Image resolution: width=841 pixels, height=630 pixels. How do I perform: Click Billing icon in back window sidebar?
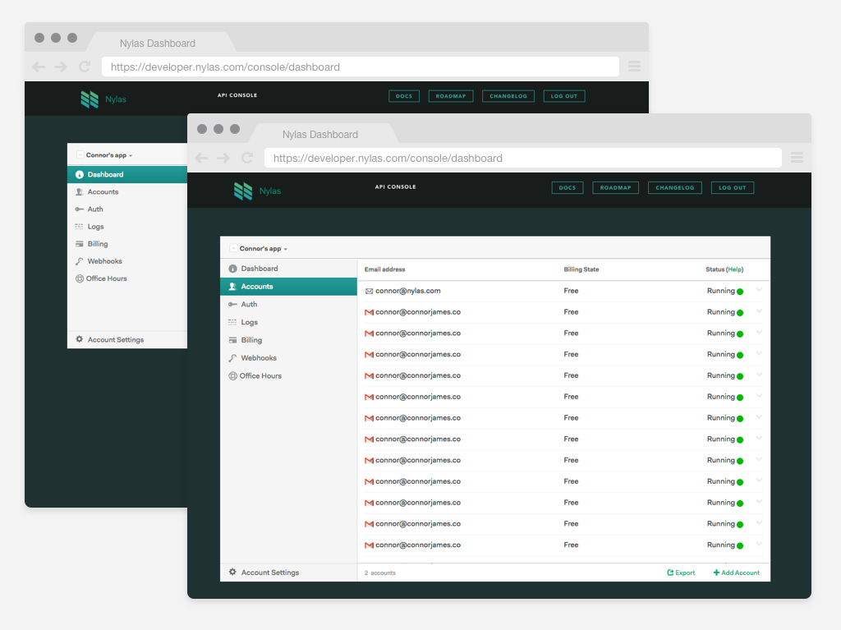[80, 244]
